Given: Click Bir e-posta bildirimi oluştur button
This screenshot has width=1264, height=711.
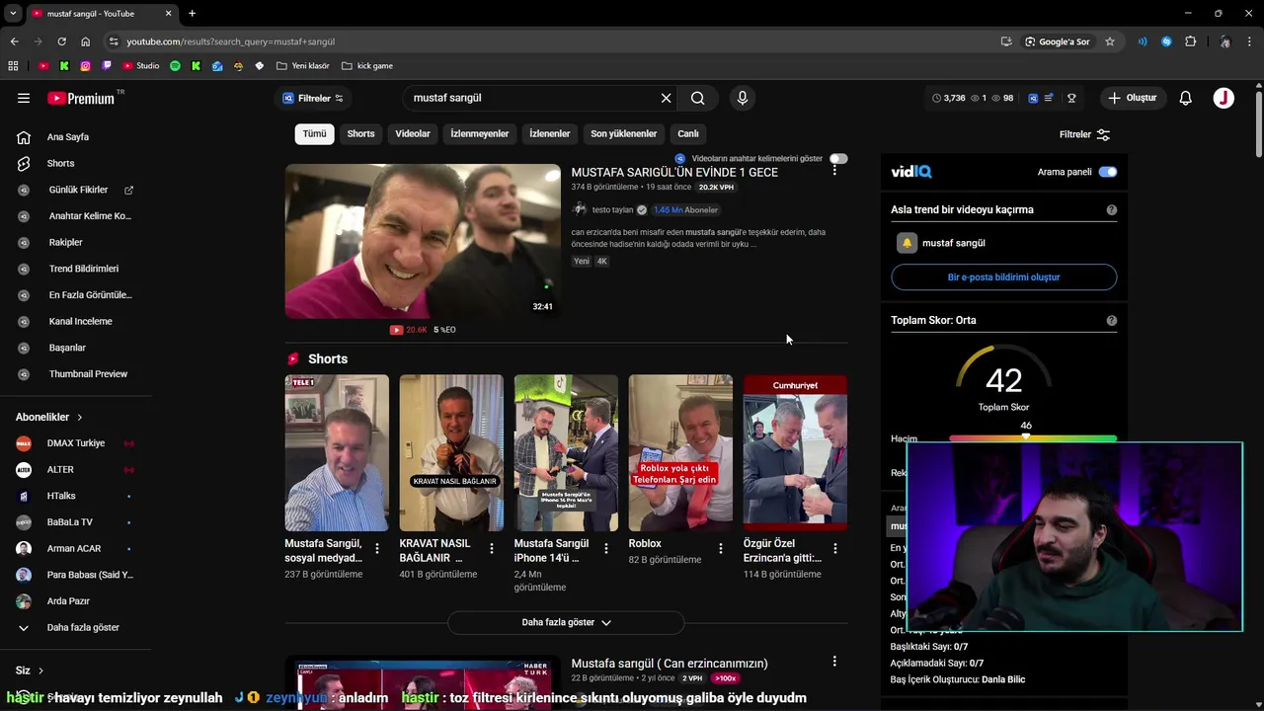Looking at the screenshot, I should pyautogui.click(x=1003, y=277).
